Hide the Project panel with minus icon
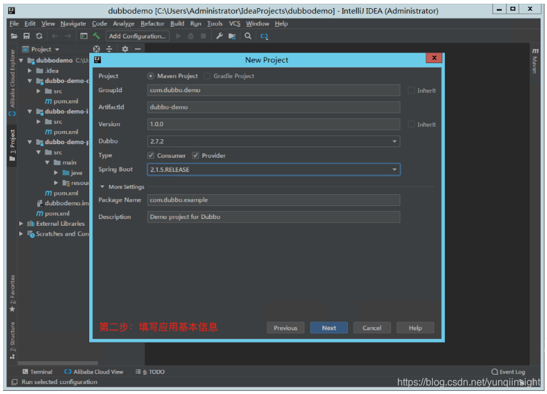 click(138, 49)
